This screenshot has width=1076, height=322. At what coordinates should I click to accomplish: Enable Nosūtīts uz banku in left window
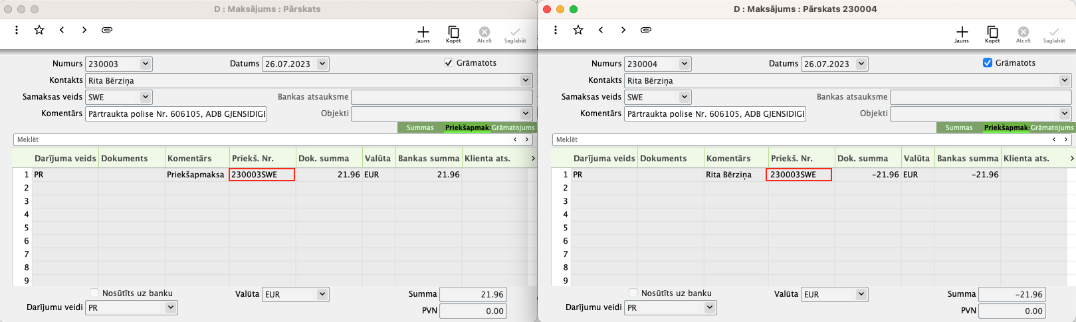tap(94, 293)
